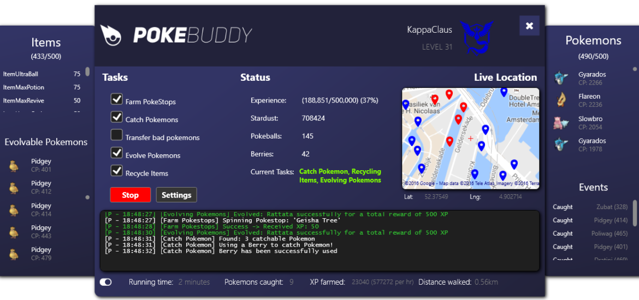
Task: Select the Gyarados CP 2266 sprite
Action: coord(560,78)
